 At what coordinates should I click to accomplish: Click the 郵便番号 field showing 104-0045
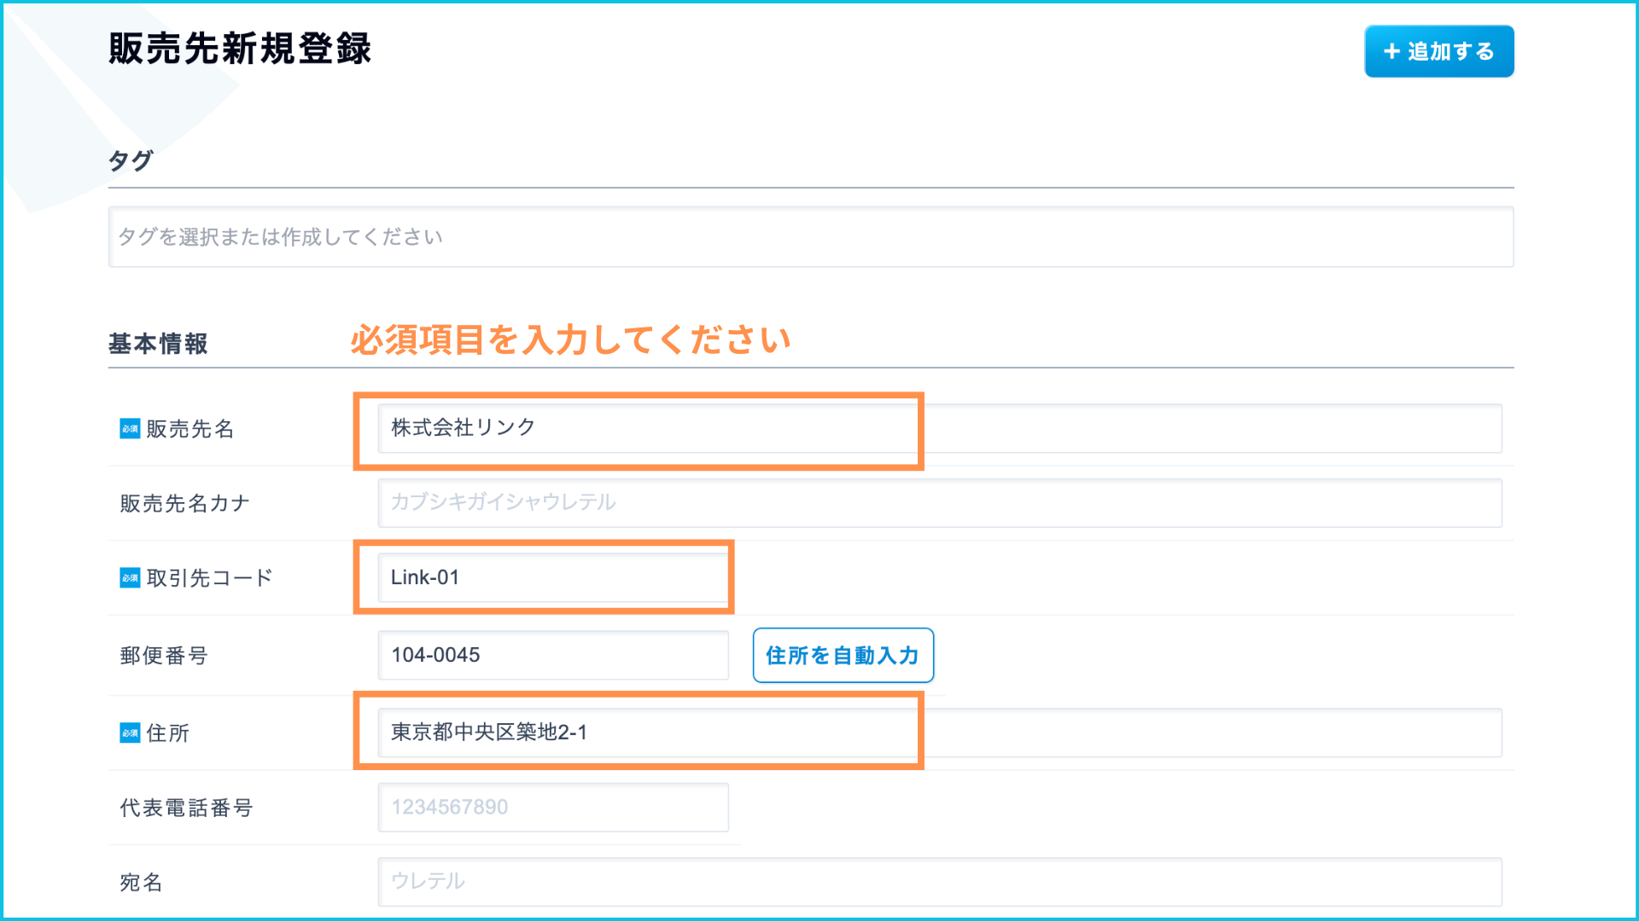(552, 655)
